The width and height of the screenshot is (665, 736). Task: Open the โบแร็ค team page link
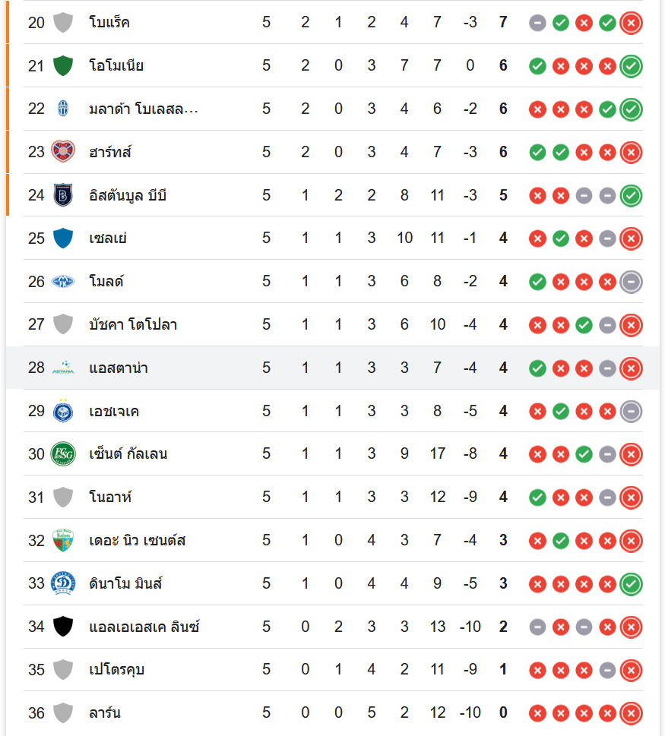pyautogui.click(x=109, y=23)
